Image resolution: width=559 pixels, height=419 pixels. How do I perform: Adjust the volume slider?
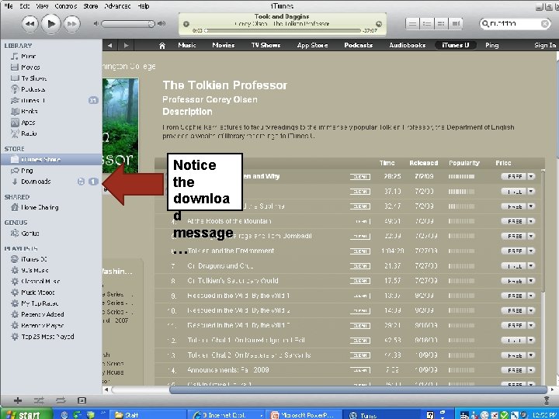click(127, 24)
